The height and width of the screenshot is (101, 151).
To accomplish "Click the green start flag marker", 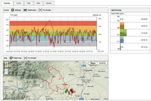I will point(66,91).
